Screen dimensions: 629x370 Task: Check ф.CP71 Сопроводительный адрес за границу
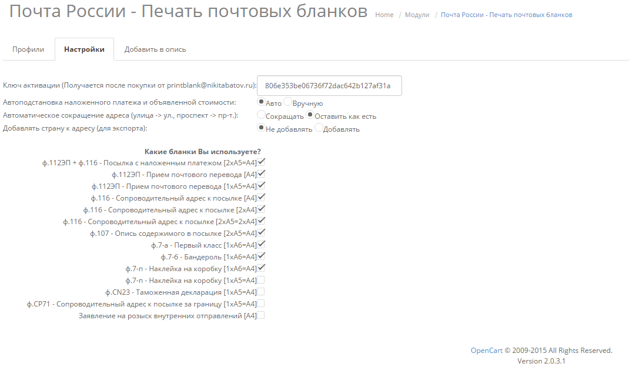[261, 304]
